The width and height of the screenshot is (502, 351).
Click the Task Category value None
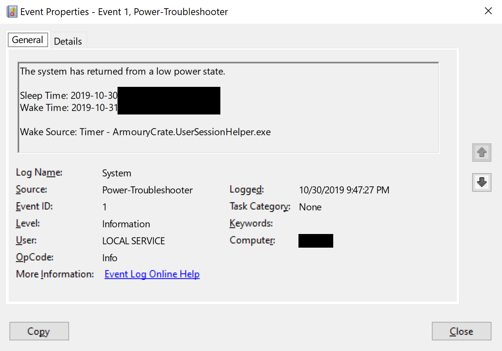coord(310,207)
